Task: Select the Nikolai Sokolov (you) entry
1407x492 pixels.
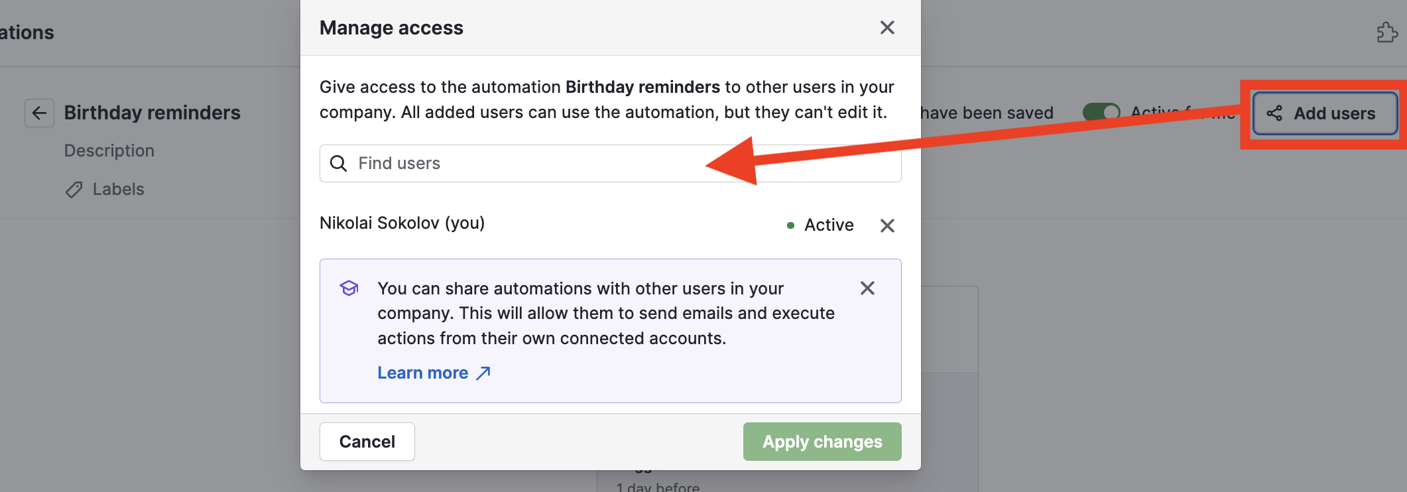Action: 402,223
